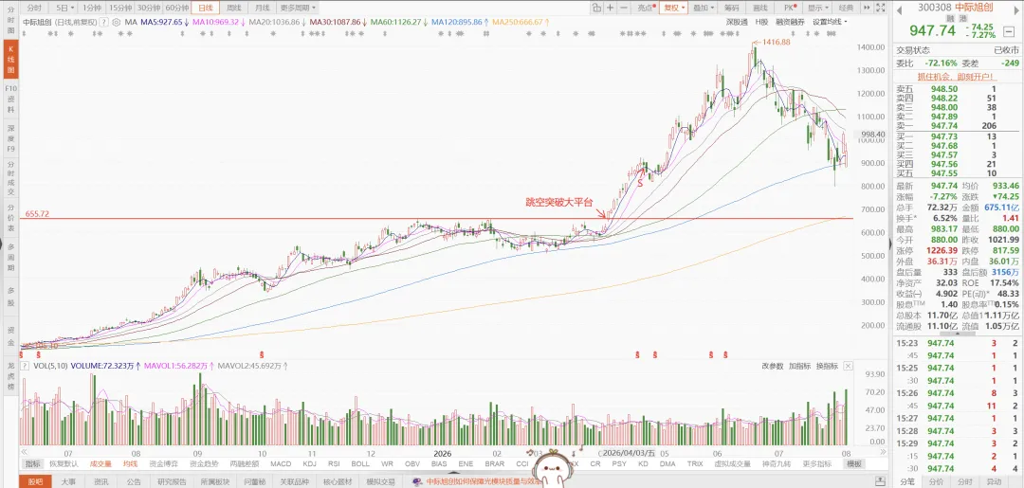The width and height of the screenshot is (1024, 488).
Task: Toggle the 亮点 highlights option
Action: point(645,8)
